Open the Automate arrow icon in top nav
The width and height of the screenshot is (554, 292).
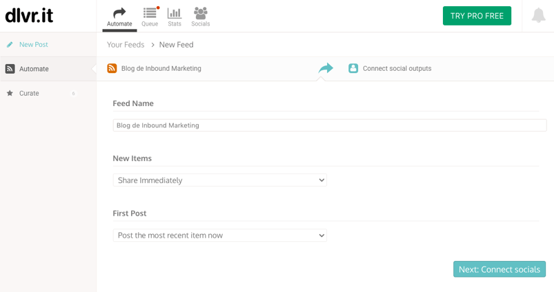[119, 13]
